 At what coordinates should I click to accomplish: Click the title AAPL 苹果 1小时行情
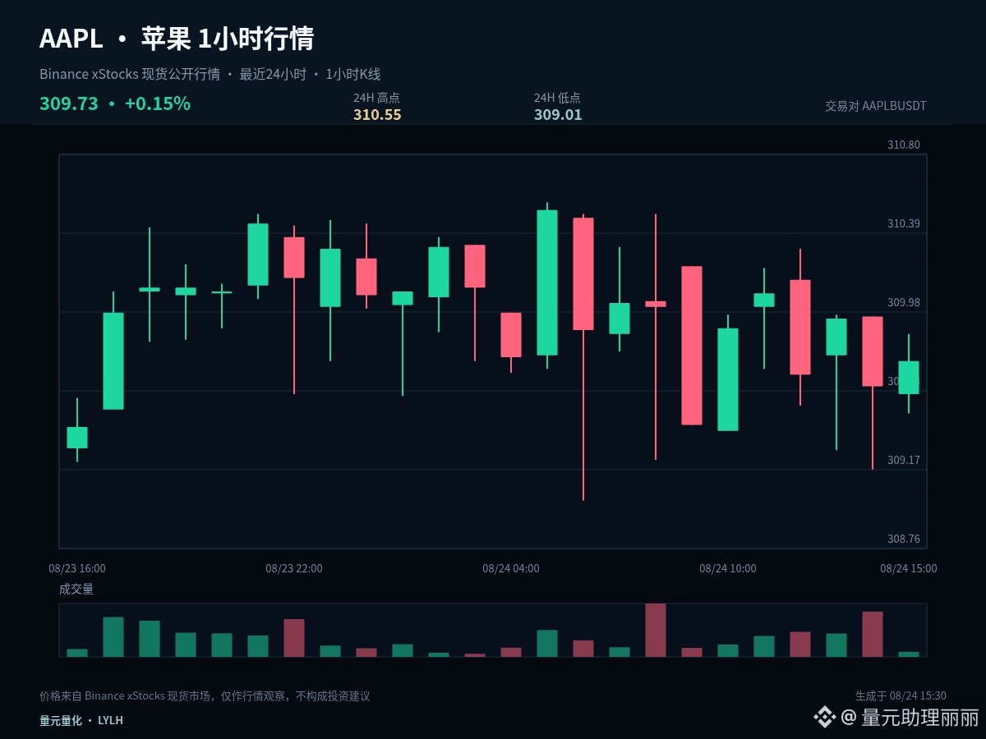tap(177, 39)
